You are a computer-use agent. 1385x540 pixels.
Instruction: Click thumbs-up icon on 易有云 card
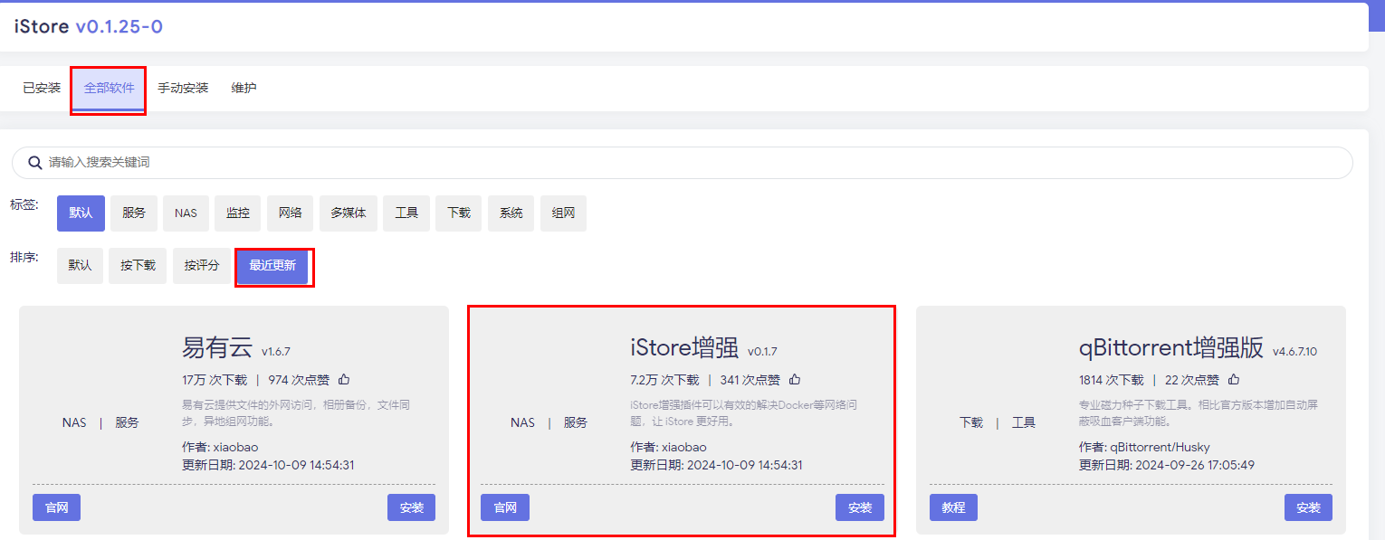pyautogui.click(x=344, y=380)
